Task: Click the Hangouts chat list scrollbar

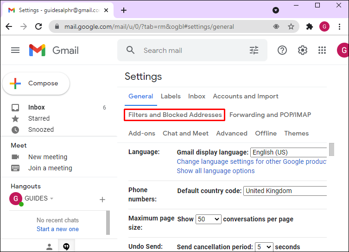Action: (x=108, y=223)
